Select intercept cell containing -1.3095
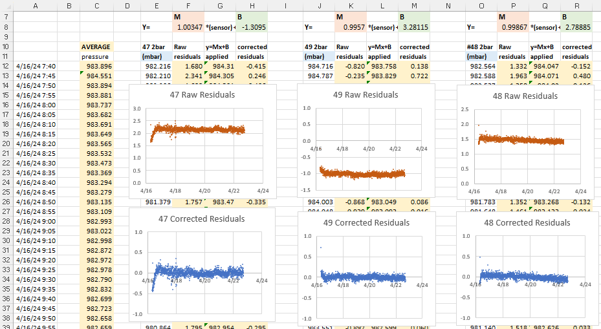 [252, 27]
